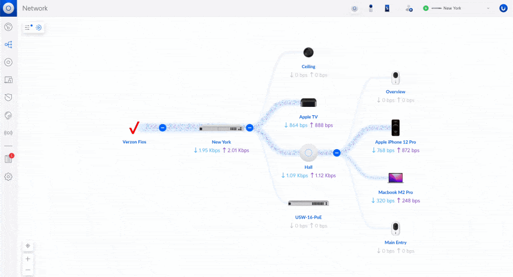This screenshot has width=513, height=277.
Task: Open Client Devices in the sidebar
Action: (x=8, y=79)
